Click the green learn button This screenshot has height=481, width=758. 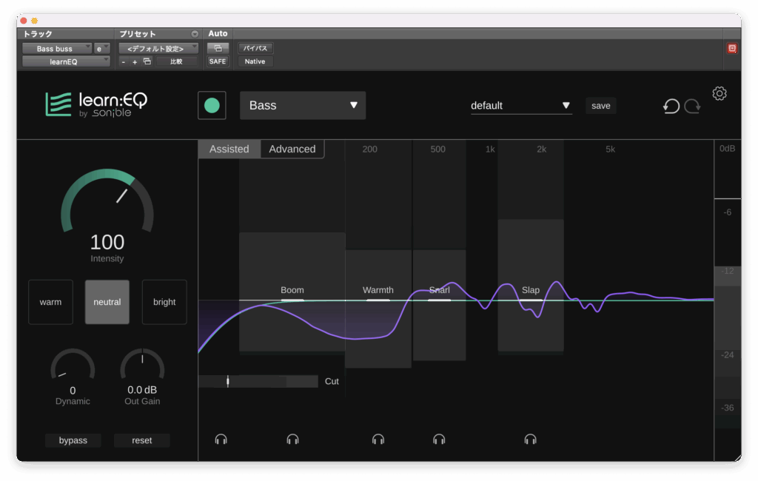pos(212,105)
